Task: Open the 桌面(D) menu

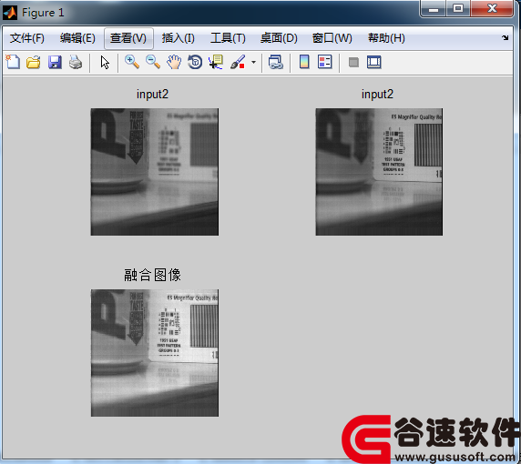Action: pyautogui.click(x=279, y=38)
